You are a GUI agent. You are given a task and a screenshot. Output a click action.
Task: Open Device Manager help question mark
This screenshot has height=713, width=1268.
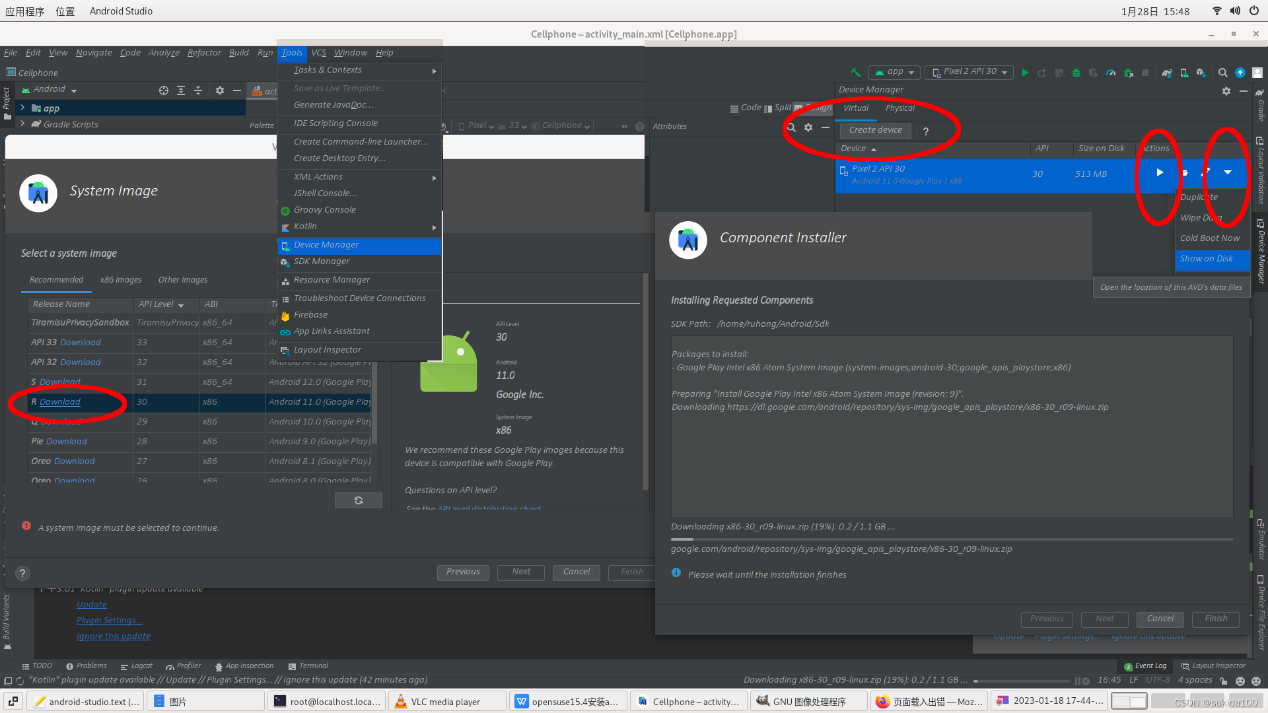click(x=926, y=131)
